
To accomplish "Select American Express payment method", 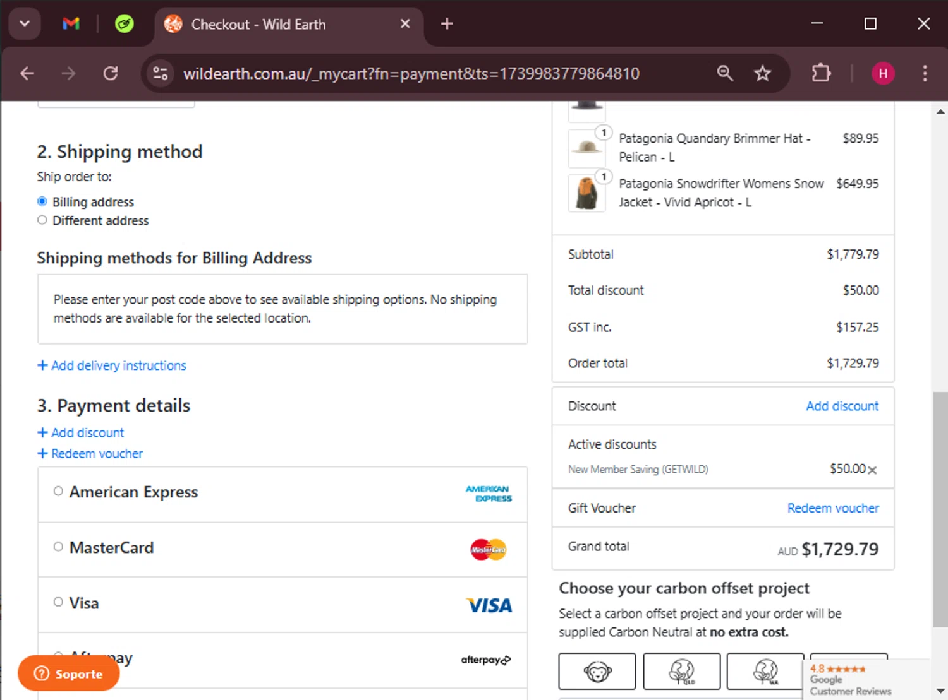I will [58, 492].
